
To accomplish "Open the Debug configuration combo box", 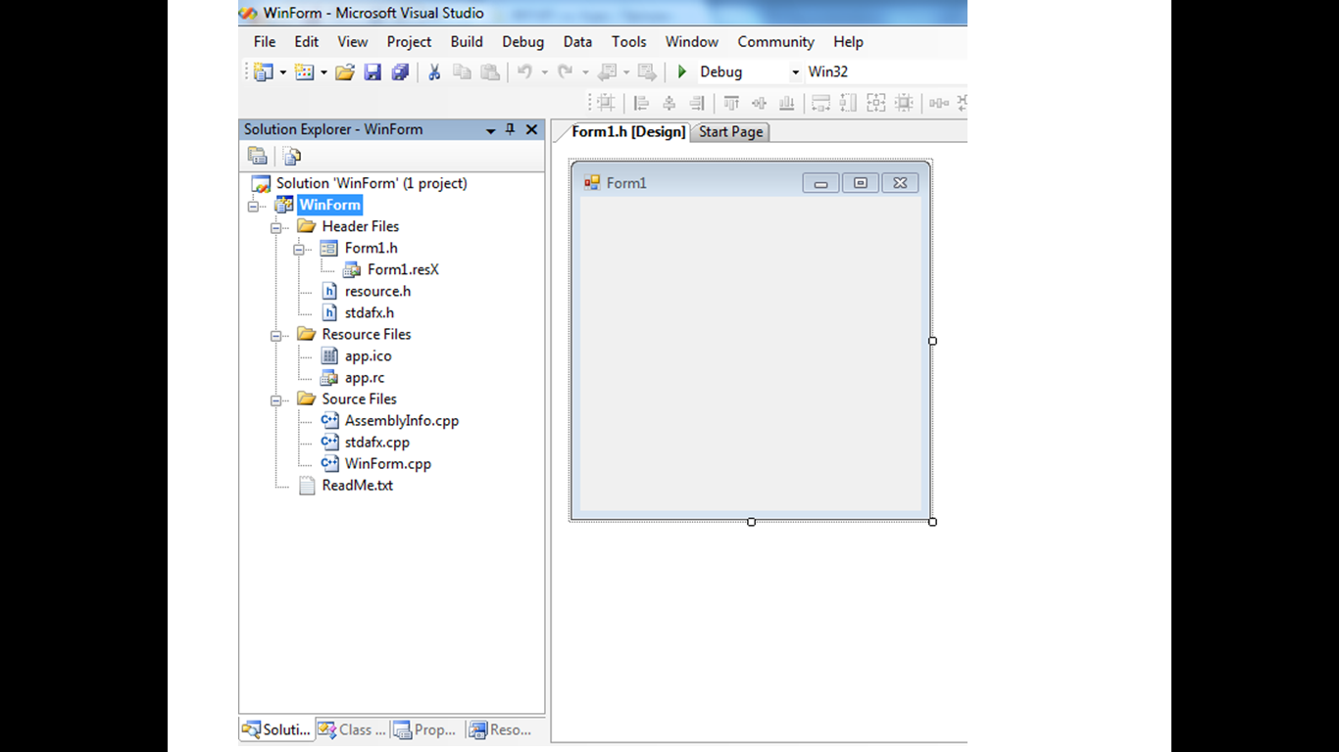I will (x=749, y=71).
